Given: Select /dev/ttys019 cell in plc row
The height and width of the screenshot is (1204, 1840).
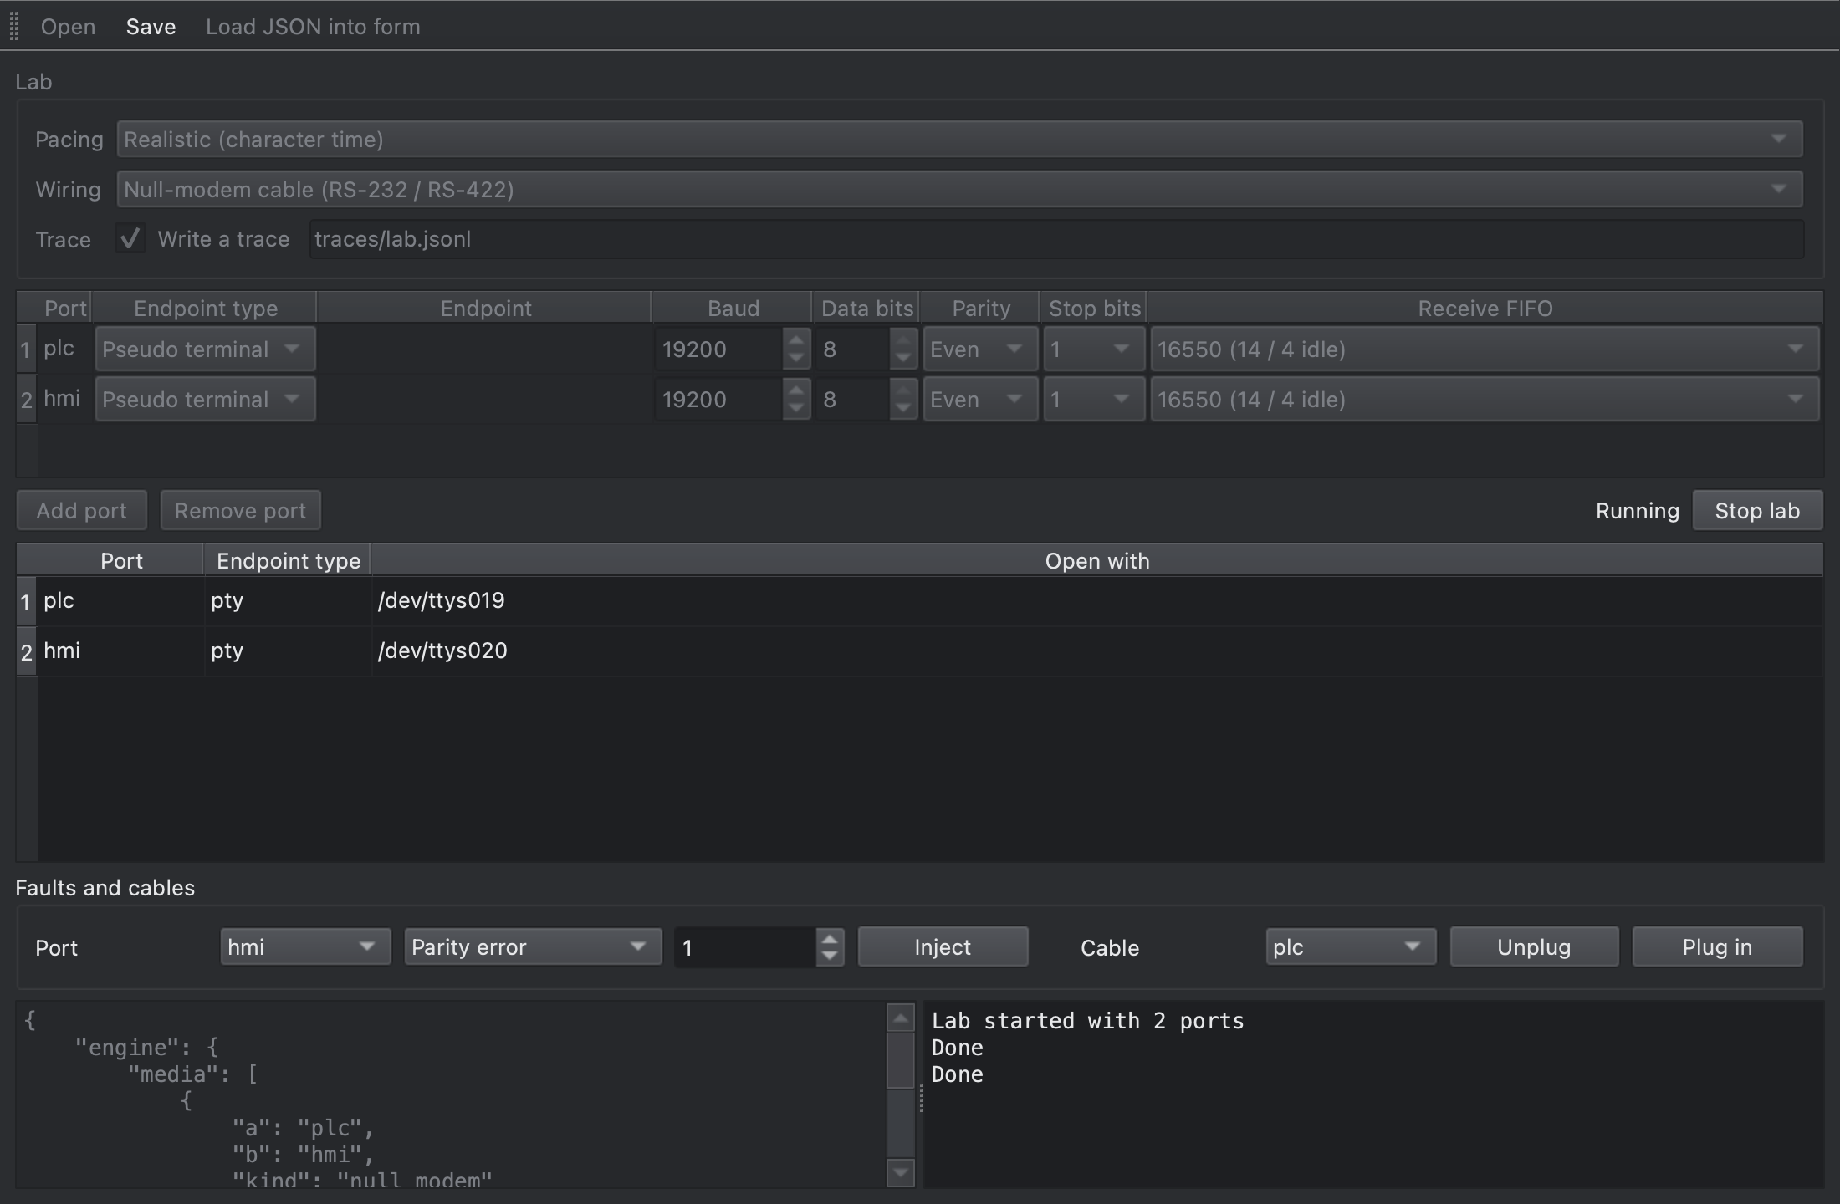Looking at the screenshot, I should [x=1096, y=600].
